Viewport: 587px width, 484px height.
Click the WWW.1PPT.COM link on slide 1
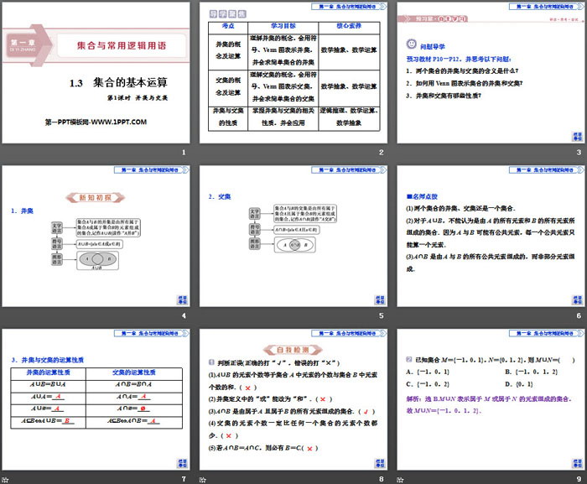point(96,122)
